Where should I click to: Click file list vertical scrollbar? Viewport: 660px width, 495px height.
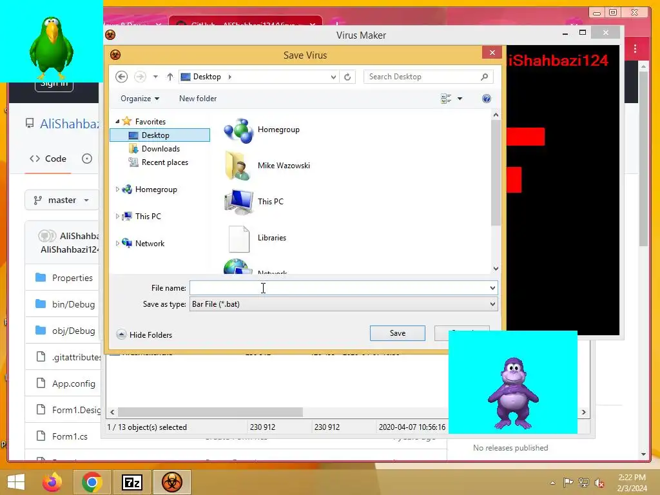coord(496,173)
